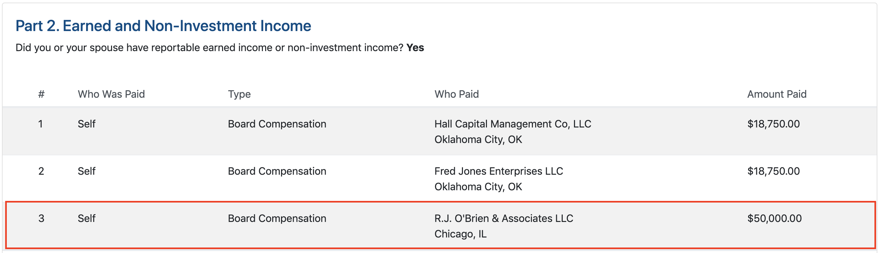
Task: Click Board Compensation in row 3
Action: pos(277,218)
